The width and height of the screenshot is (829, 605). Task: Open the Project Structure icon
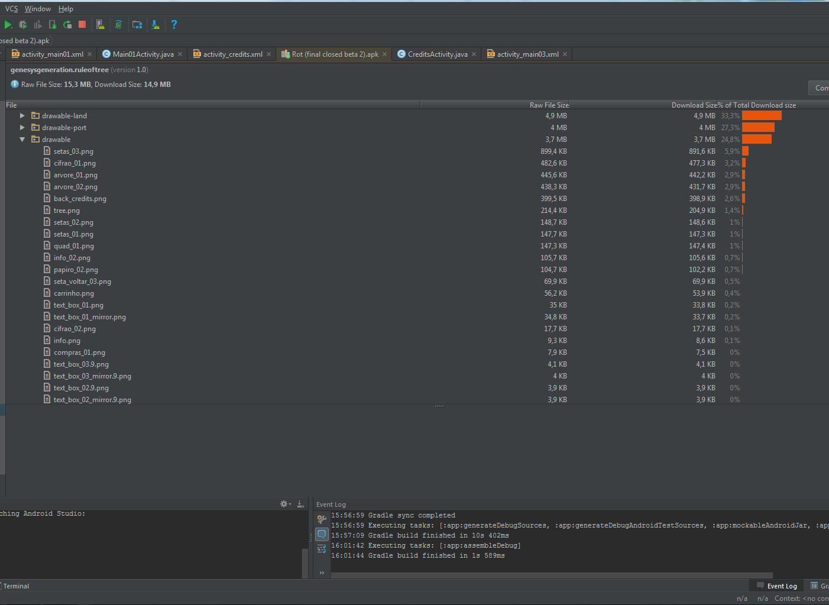[x=137, y=24]
